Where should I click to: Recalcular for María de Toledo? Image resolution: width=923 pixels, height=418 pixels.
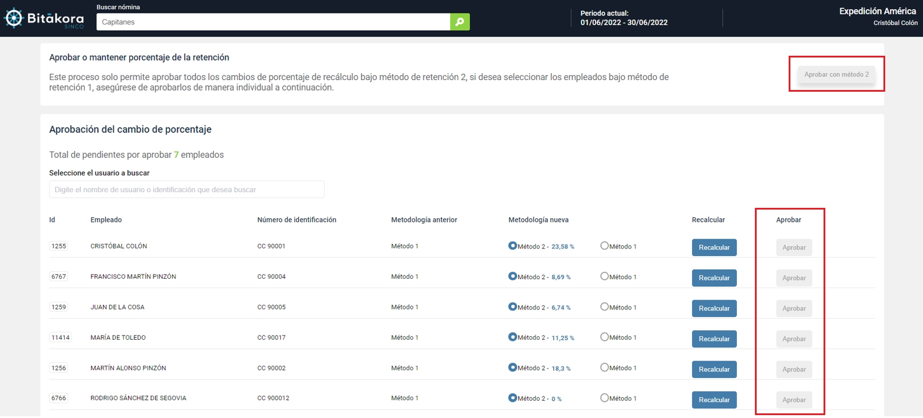(714, 339)
